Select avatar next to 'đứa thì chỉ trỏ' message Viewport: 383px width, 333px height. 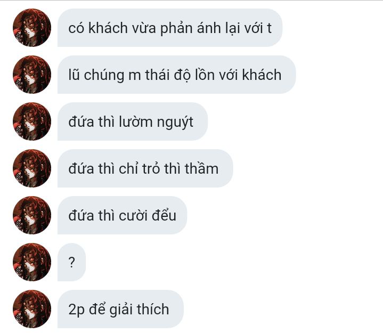[x=32, y=168]
